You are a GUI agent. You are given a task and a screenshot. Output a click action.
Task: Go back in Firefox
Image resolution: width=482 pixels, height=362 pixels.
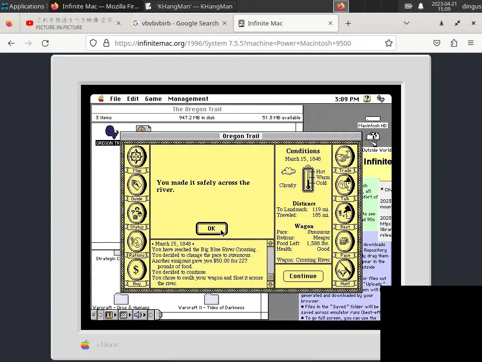pyautogui.click(x=11, y=43)
